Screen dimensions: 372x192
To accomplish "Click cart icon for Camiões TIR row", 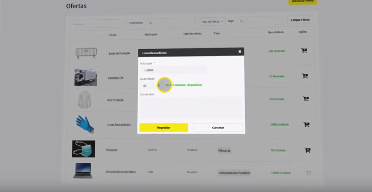I will click(305, 76).
